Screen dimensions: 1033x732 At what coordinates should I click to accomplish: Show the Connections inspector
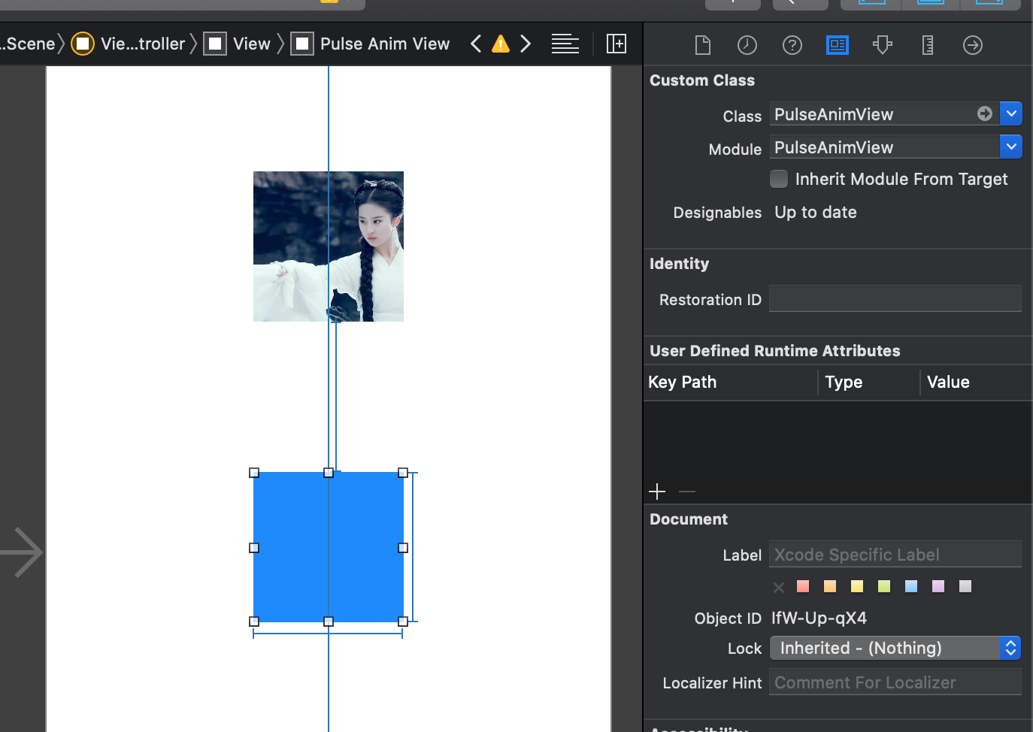click(x=972, y=44)
